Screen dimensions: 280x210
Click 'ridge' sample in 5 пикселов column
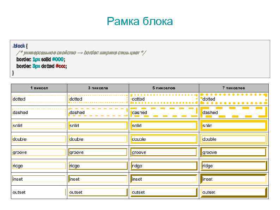pyautogui.click(x=164, y=166)
